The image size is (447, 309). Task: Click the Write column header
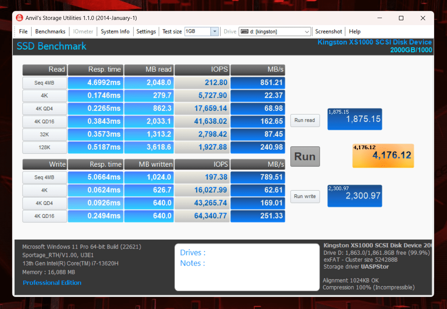point(44,164)
